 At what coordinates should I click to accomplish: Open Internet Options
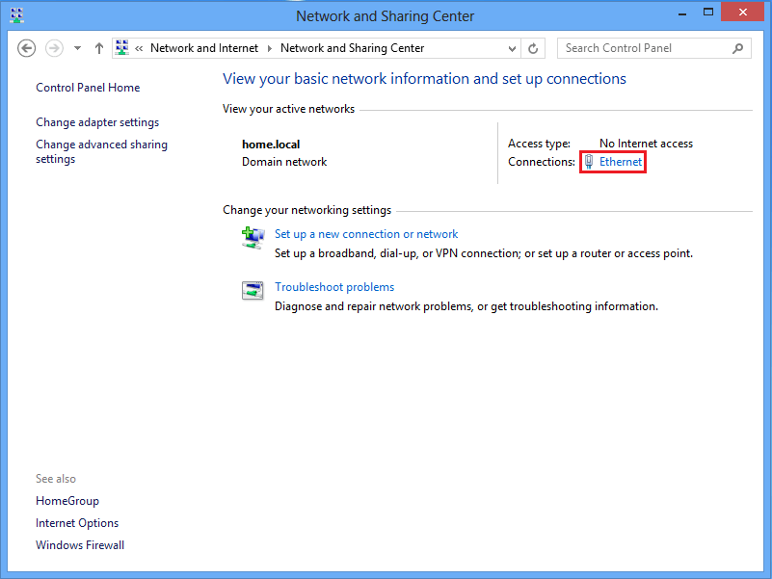[77, 523]
